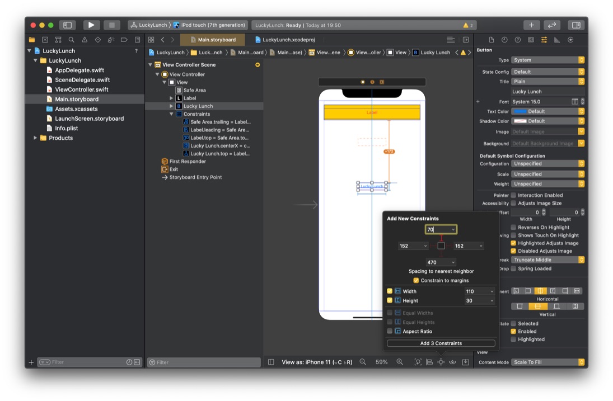
Task: Select the iPod touch run destination
Action: click(209, 25)
